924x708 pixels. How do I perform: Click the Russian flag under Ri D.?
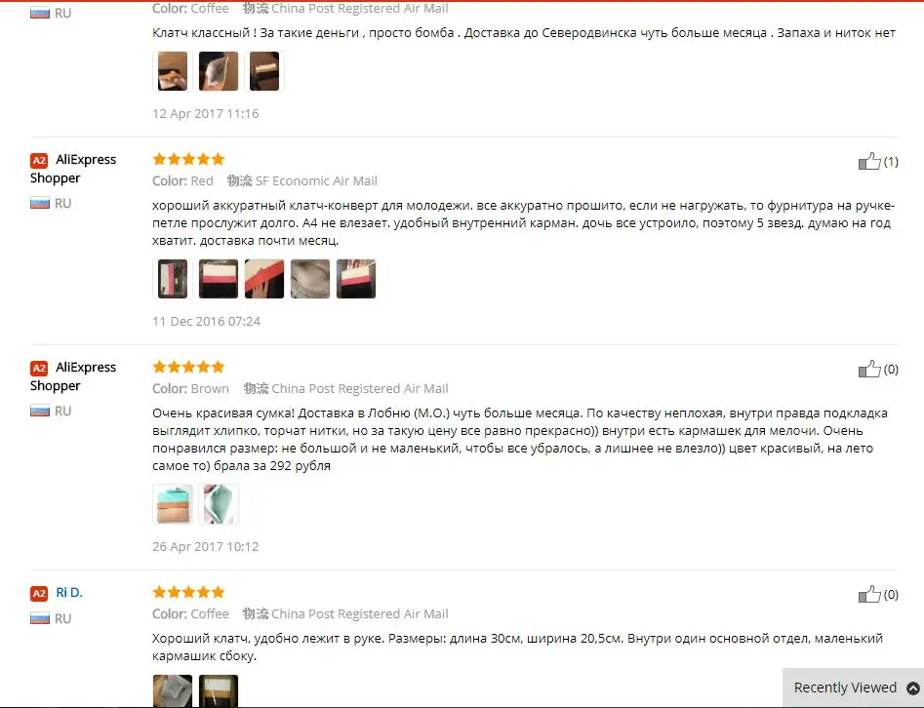click(x=39, y=618)
